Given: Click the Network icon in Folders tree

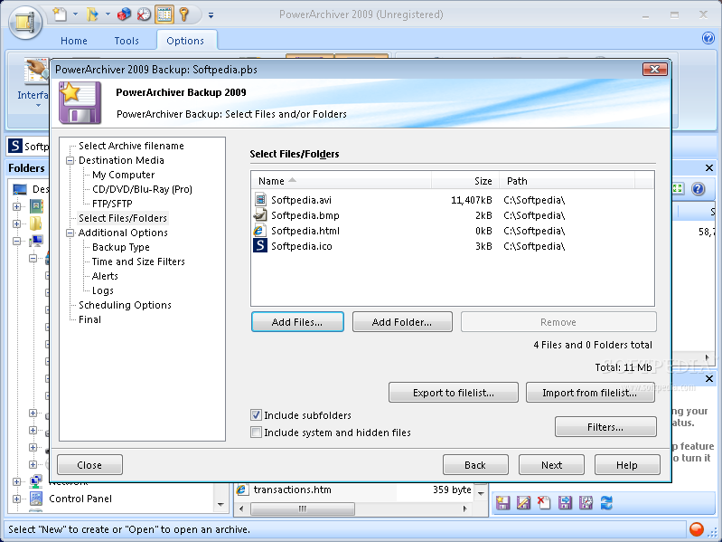Looking at the screenshot, I should pos(36,481).
